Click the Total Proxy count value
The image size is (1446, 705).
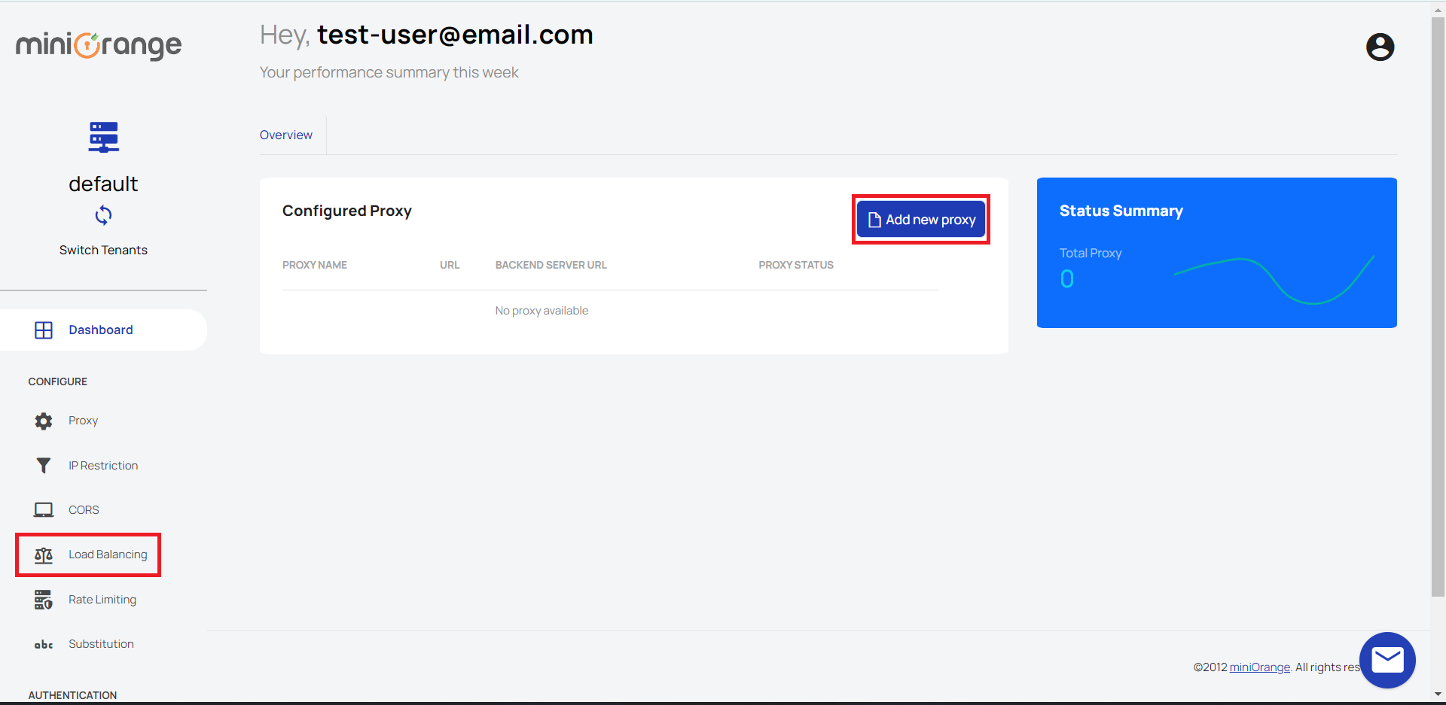point(1067,279)
